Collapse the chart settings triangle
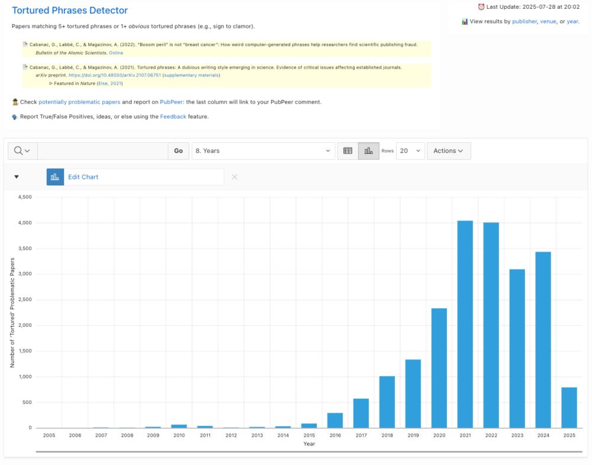The width and height of the screenshot is (592, 465). (x=17, y=177)
